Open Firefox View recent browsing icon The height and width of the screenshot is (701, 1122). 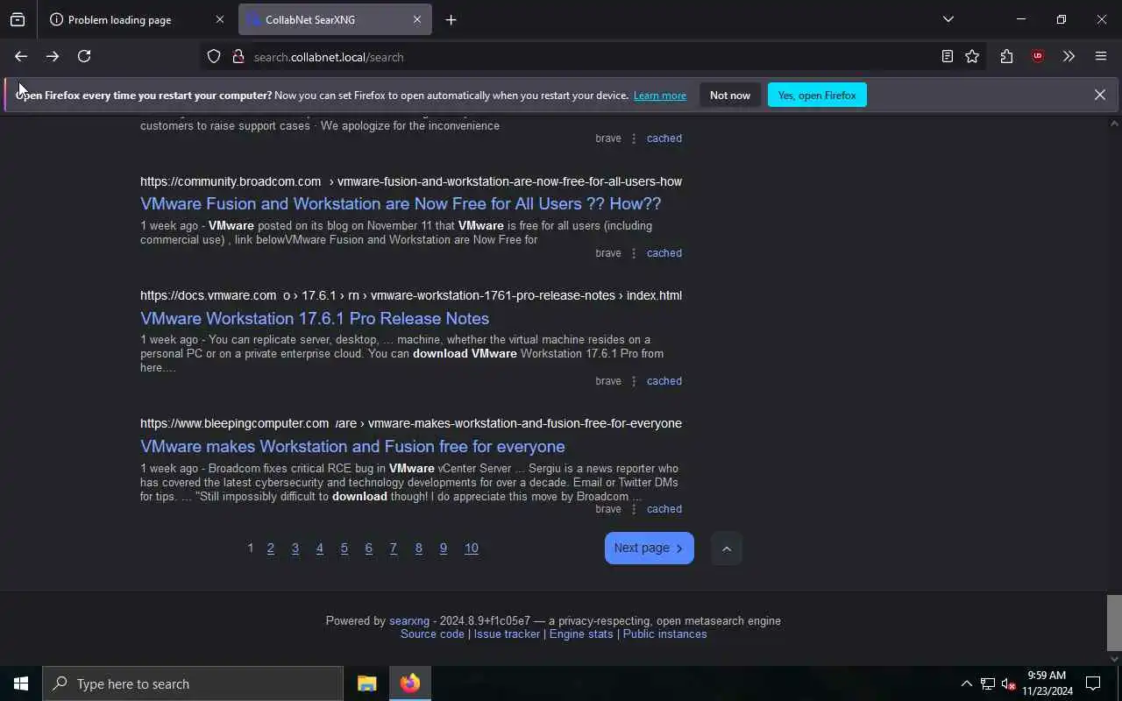(x=18, y=19)
